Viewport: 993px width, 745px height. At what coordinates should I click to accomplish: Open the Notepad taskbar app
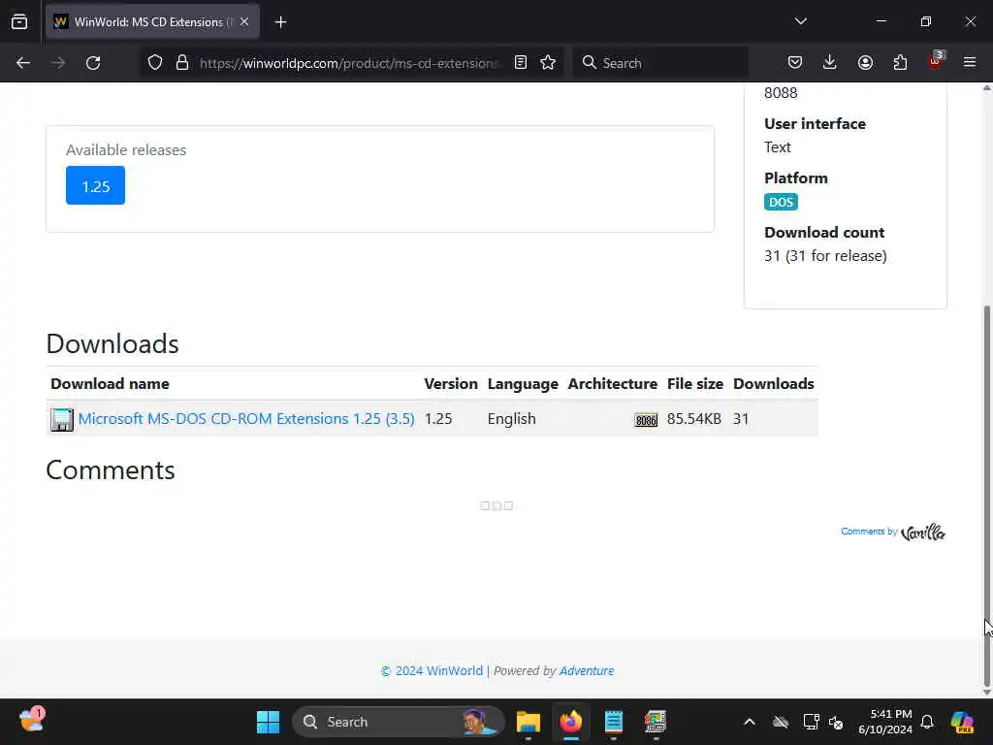click(614, 722)
